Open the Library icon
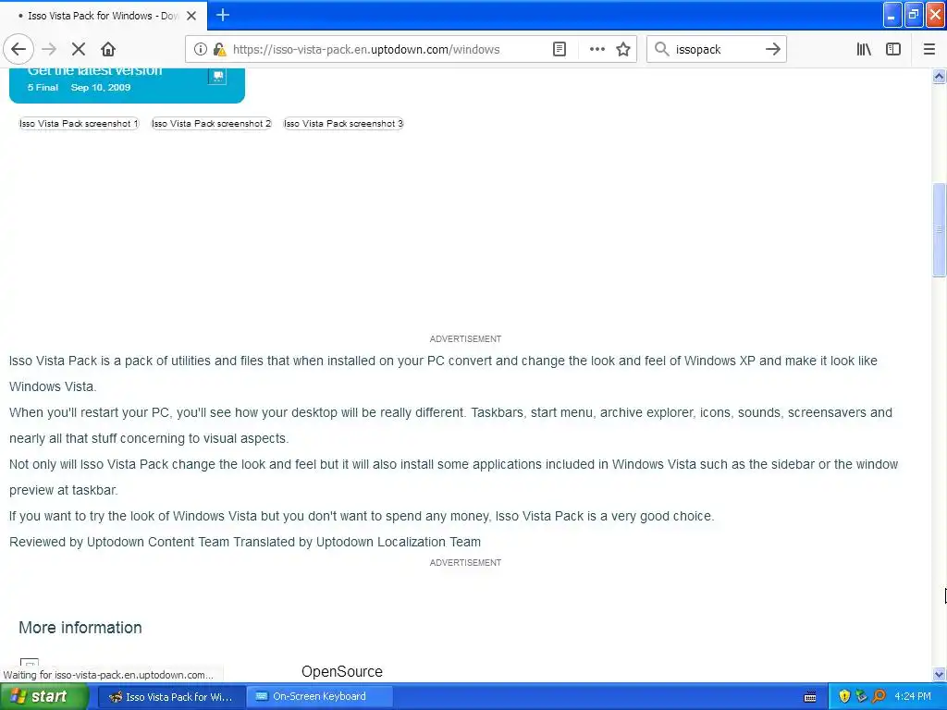Screen dimensions: 947x710 pos(864,50)
